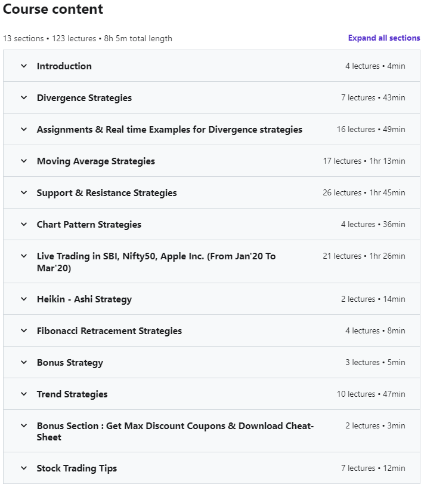Click Expand all sections link
This screenshot has width=424, height=487.
(x=384, y=38)
